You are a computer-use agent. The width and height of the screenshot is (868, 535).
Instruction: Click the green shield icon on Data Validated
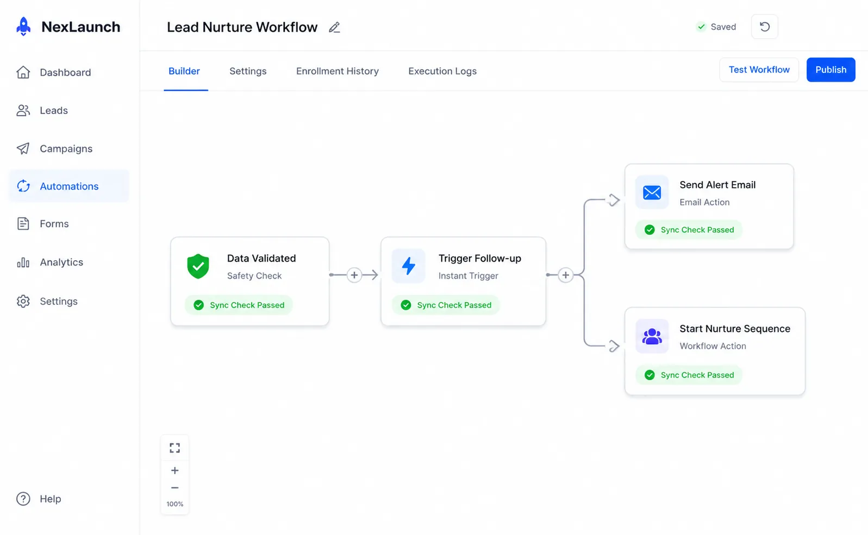pyautogui.click(x=198, y=266)
